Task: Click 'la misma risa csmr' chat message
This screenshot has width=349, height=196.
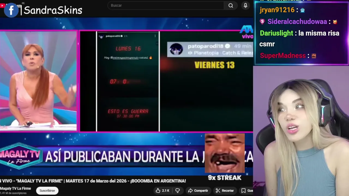Action: 299,39
